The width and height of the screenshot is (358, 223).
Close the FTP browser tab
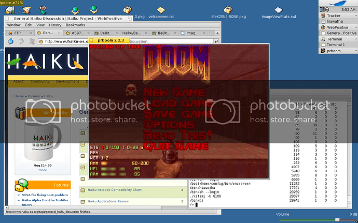[30, 33]
